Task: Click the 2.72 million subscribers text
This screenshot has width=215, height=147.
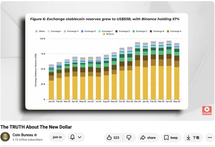Action: 28,140
